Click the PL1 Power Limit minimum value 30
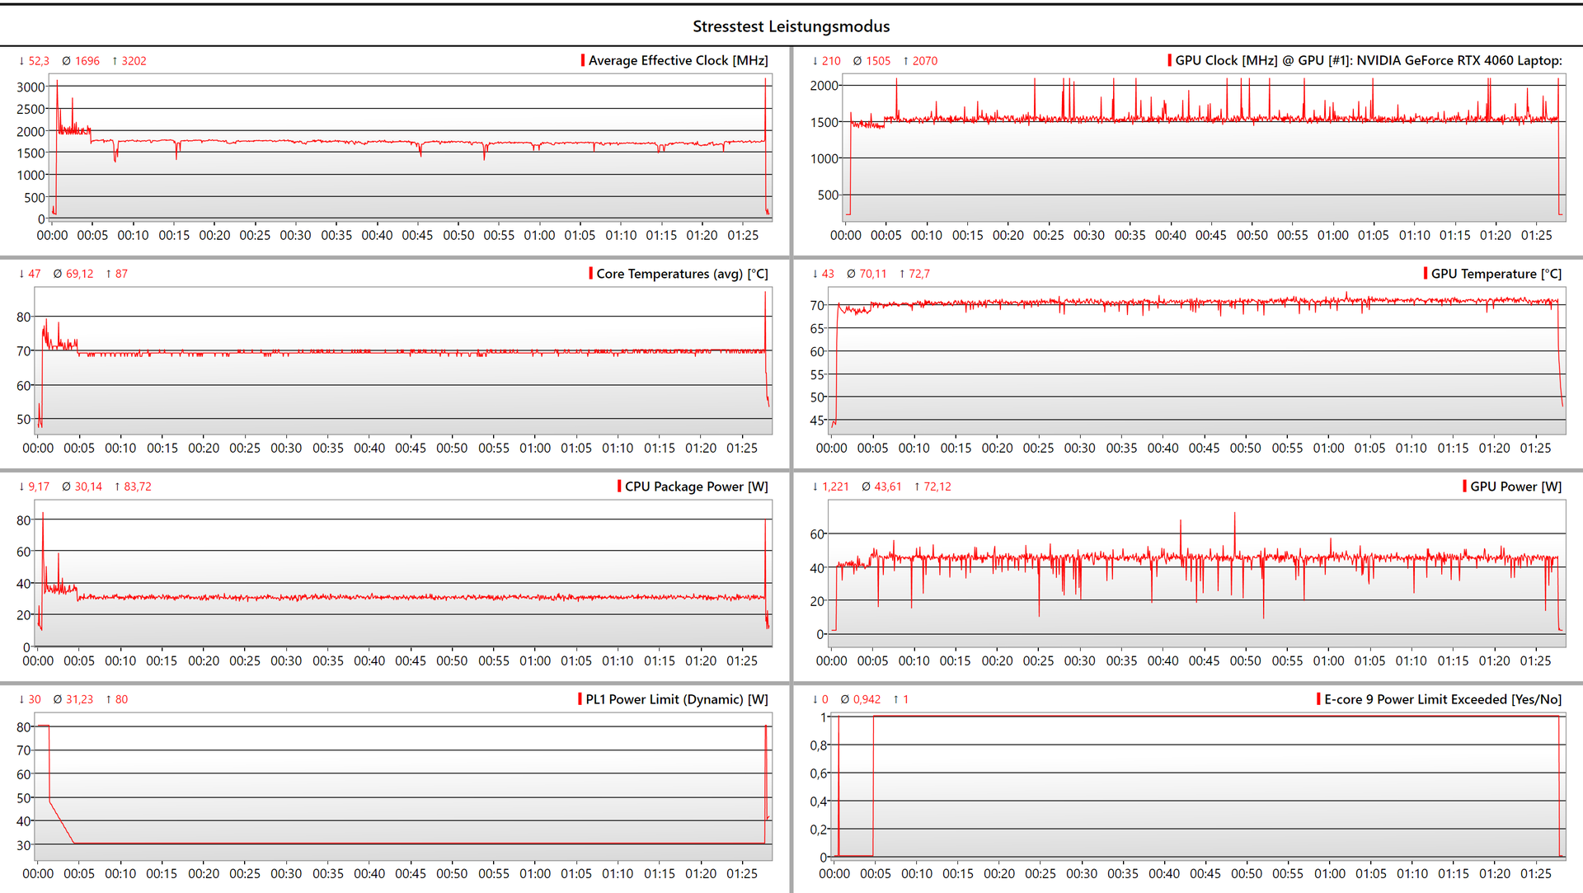1583x893 pixels. 35,699
